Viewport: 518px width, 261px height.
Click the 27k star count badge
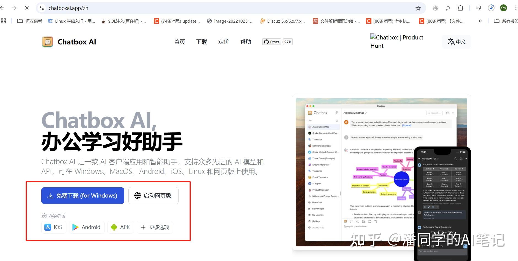click(x=288, y=42)
